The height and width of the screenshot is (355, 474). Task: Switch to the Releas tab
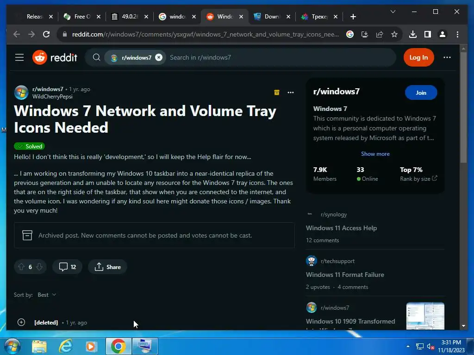[34, 17]
